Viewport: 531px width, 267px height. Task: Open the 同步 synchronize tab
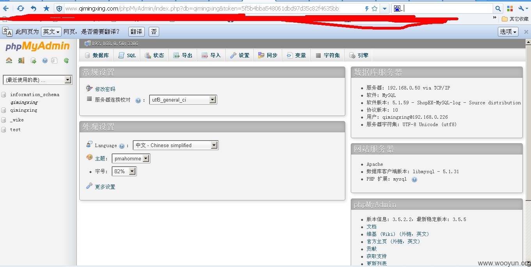(268, 55)
